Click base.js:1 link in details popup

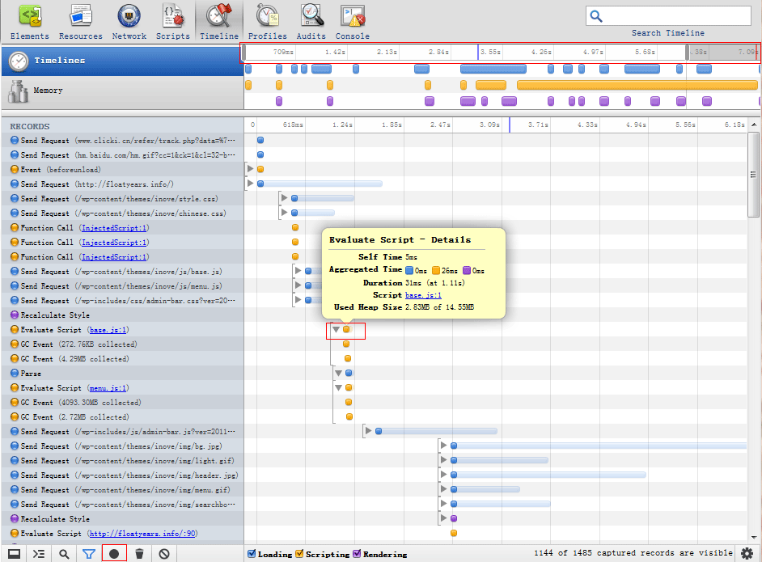click(423, 295)
